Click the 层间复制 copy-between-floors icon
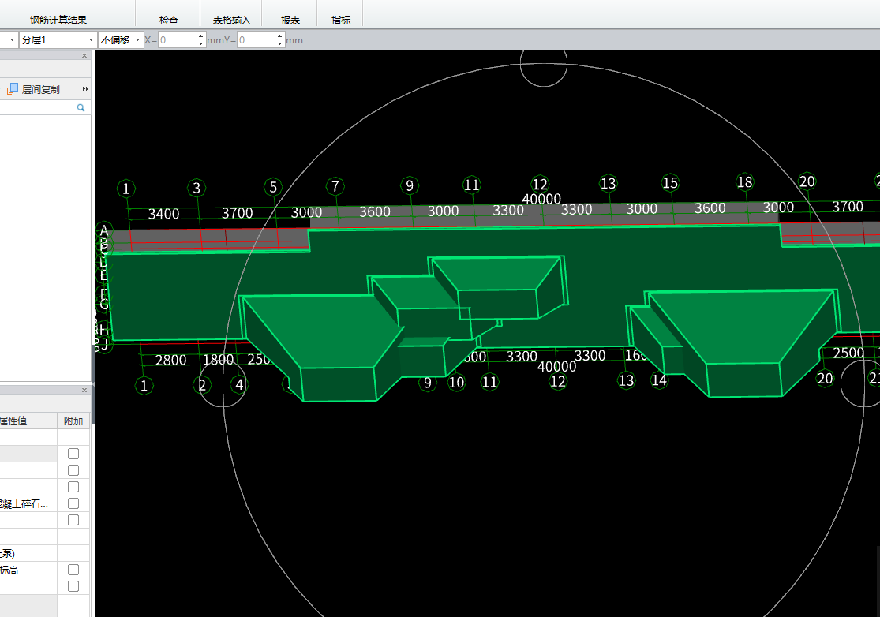 (x=13, y=89)
